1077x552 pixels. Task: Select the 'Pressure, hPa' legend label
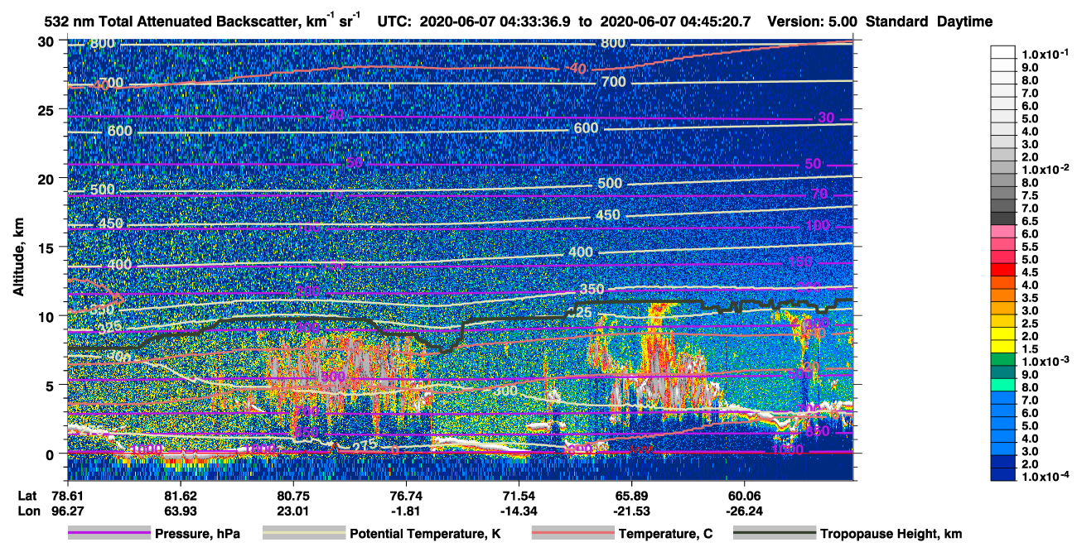197,534
